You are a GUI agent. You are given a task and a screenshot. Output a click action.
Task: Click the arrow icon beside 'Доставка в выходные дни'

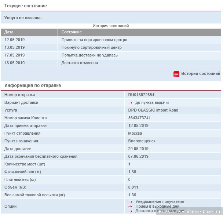coord(130,211)
